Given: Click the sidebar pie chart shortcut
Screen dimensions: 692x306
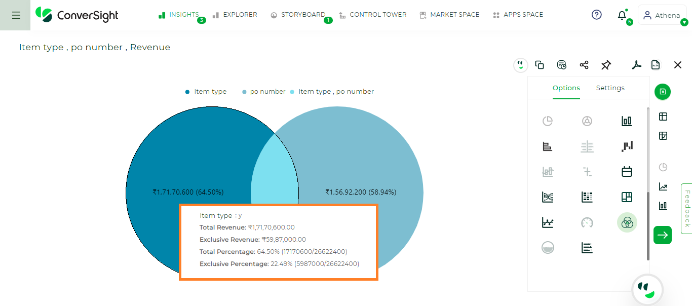Looking at the screenshot, I should coord(663,167).
